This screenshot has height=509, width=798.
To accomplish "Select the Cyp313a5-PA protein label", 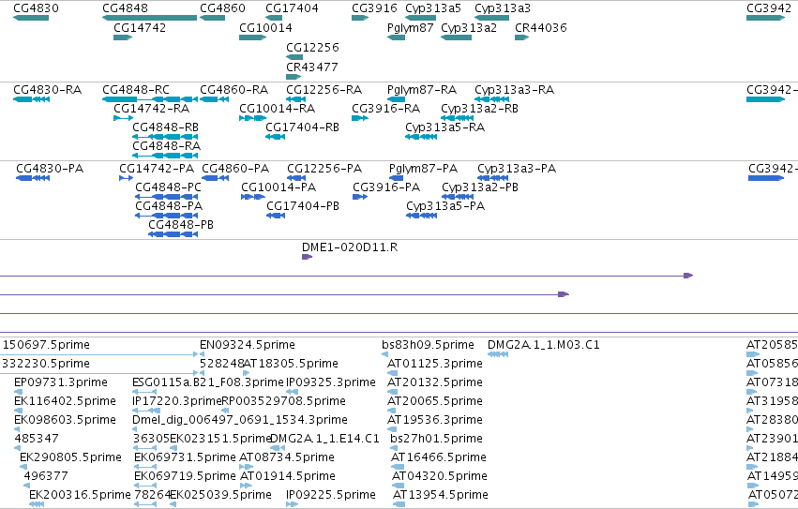I will [445, 205].
